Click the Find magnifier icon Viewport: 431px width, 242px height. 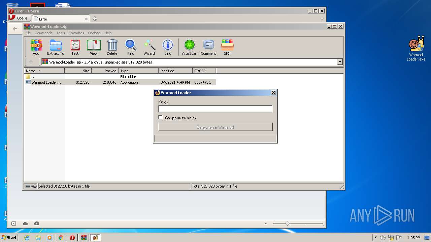tap(131, 47)
